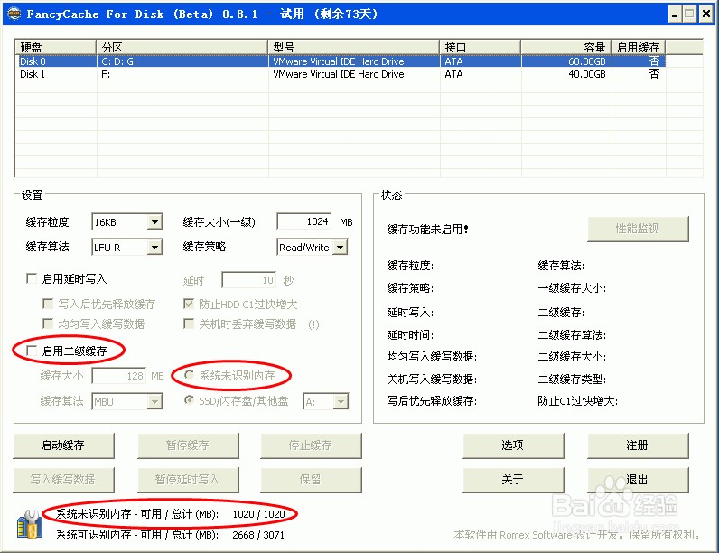Toggle 写入后优先释放缓存 checkbox

(x=47, y=304)
